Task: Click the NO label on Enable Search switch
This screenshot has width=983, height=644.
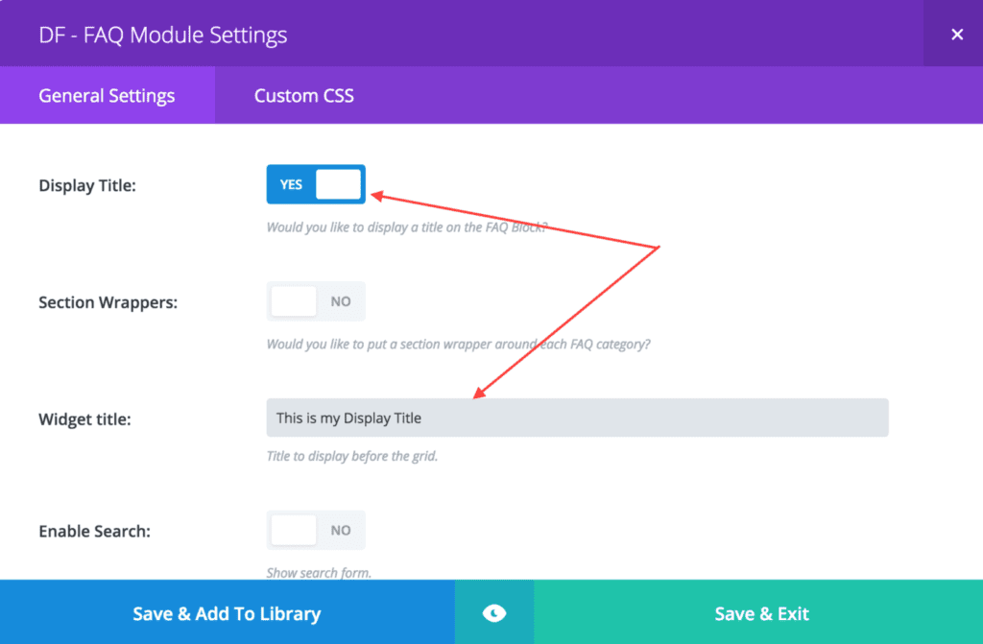Action: pos(341,531)
